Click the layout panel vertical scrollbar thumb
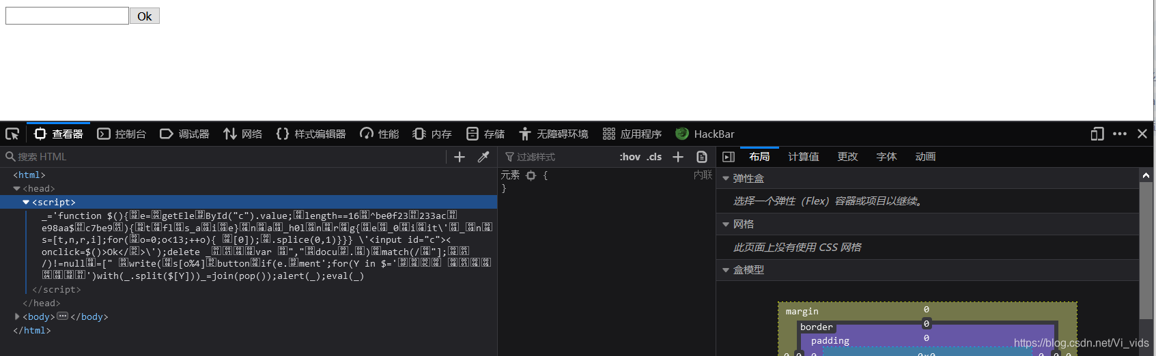 point(1146,250)
